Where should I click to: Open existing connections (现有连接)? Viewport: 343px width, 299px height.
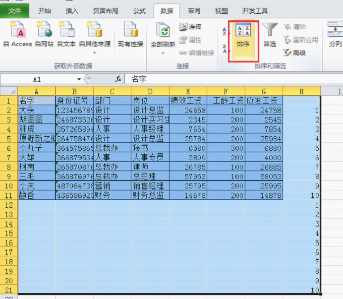(x=130, y=34)
